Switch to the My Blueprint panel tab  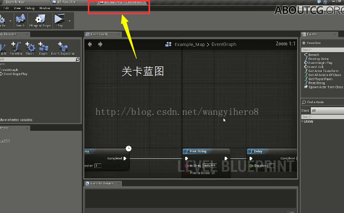coord(8,34)
